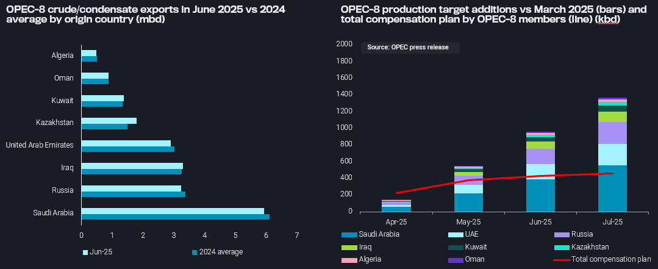
Task: Click the 'Kuwait' axis label in exports chart
Action: [63, 100]
